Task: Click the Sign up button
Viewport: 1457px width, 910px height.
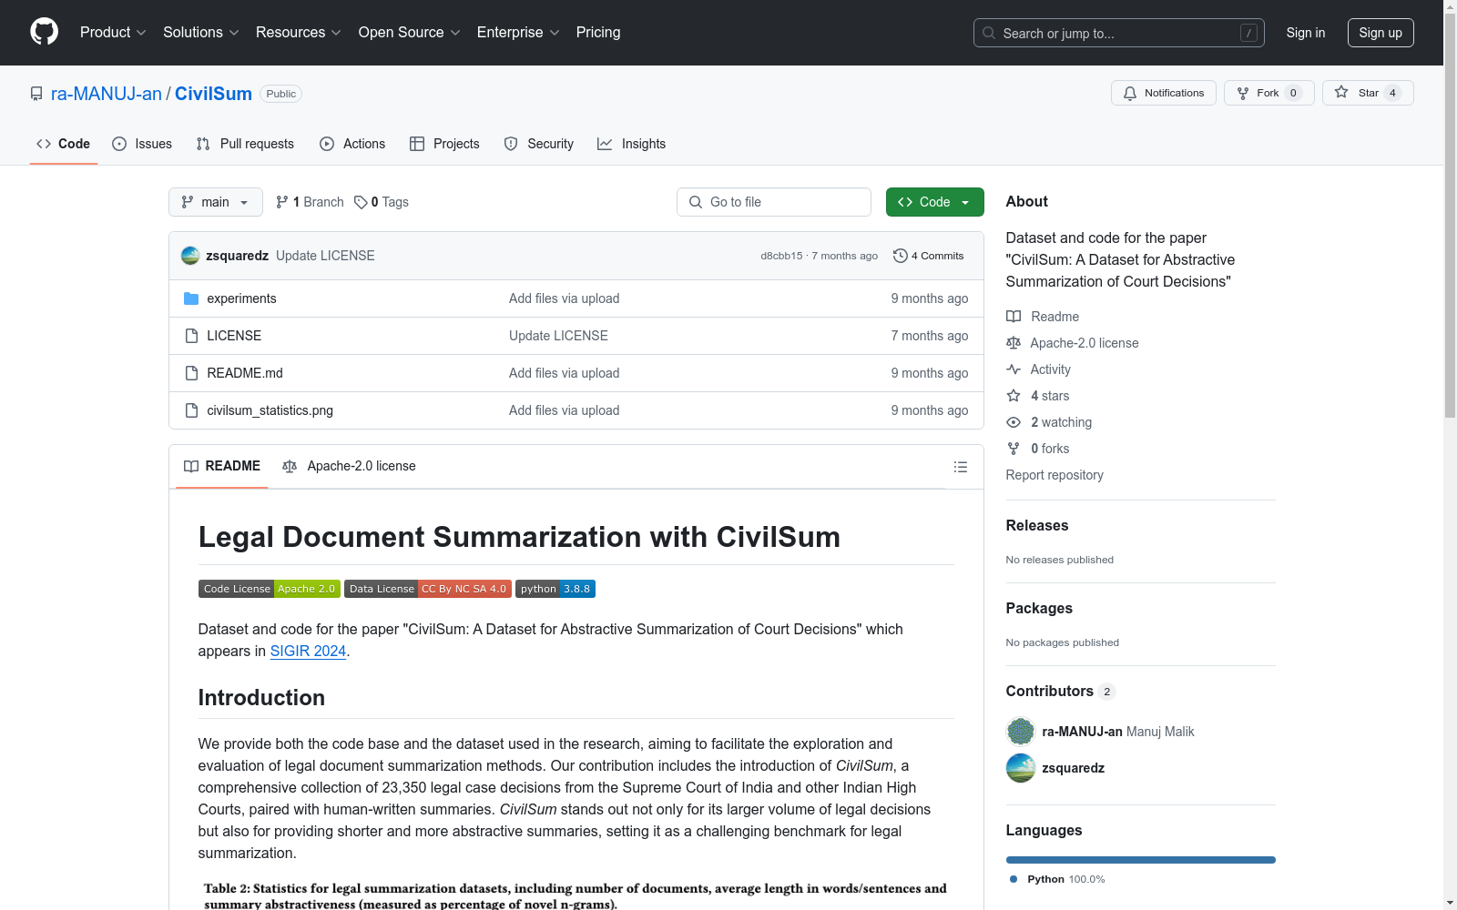Action: coord(1381,33)
